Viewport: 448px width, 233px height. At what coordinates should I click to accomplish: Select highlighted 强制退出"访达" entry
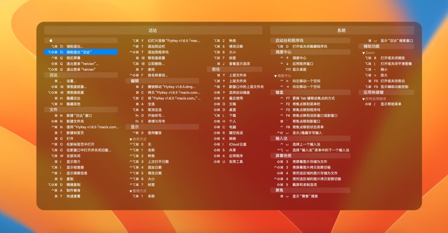pyautogui.click(x=81, y=52)
